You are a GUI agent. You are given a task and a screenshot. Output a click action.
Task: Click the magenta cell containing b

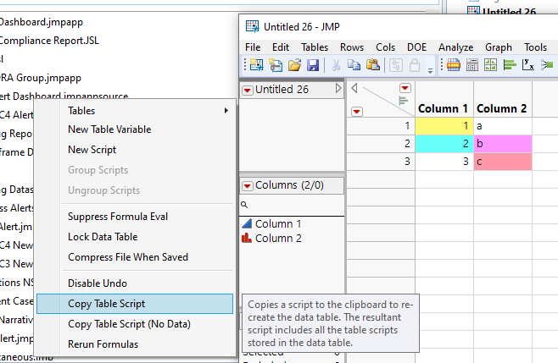click(x=503, y=144)
